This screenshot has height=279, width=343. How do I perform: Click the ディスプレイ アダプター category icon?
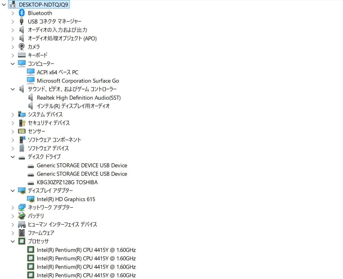tap(22, 191)
